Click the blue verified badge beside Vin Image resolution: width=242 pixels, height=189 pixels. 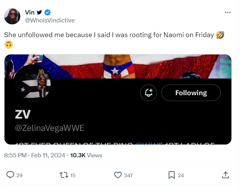[x=48, y=12]
